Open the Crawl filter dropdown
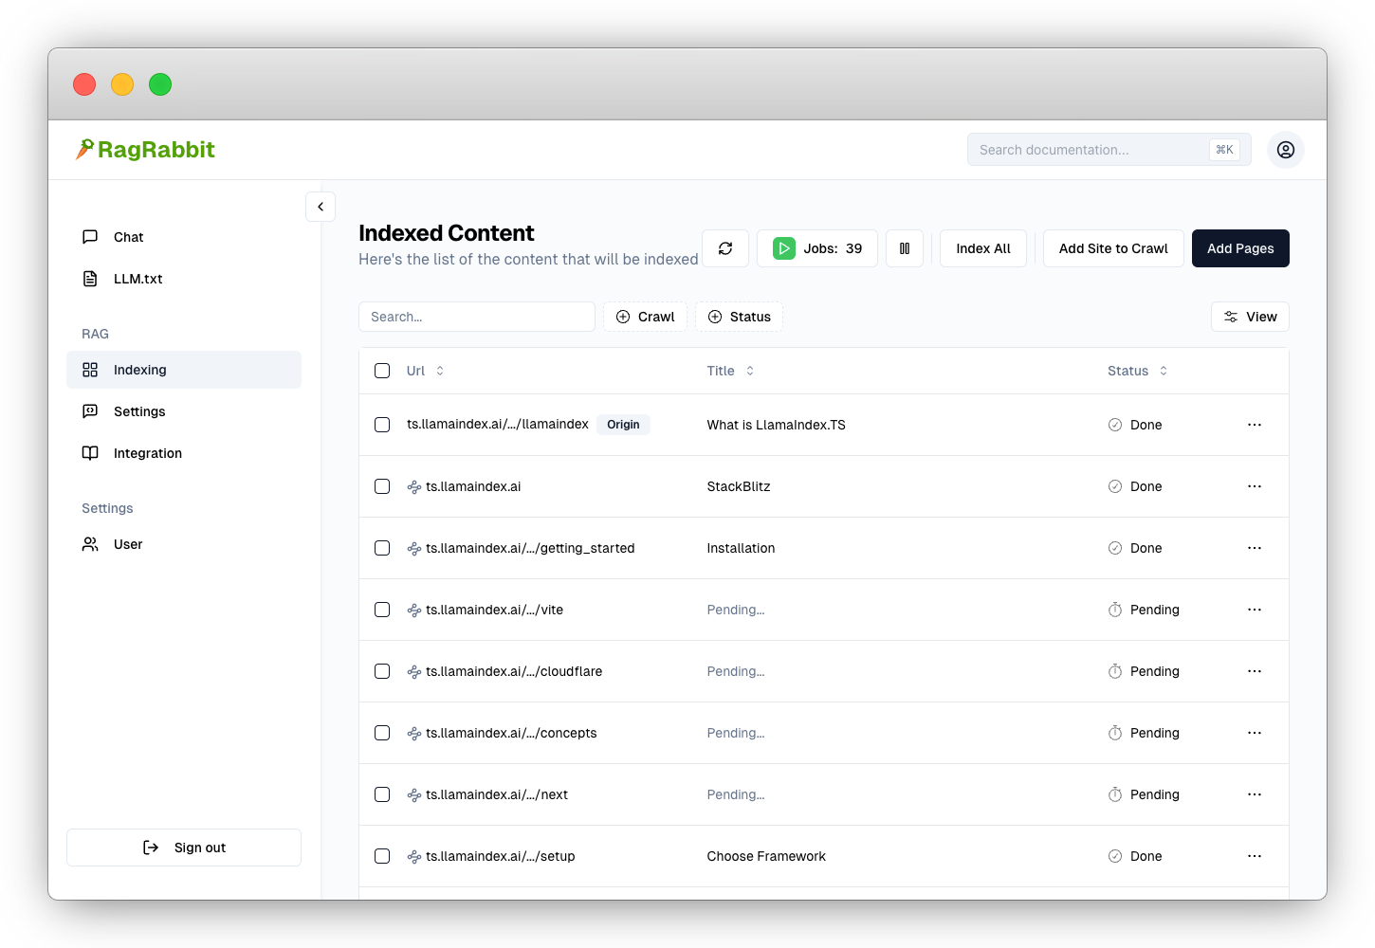 coord(645,317)
